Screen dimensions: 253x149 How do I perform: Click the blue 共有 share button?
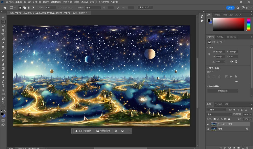[230, 8]
